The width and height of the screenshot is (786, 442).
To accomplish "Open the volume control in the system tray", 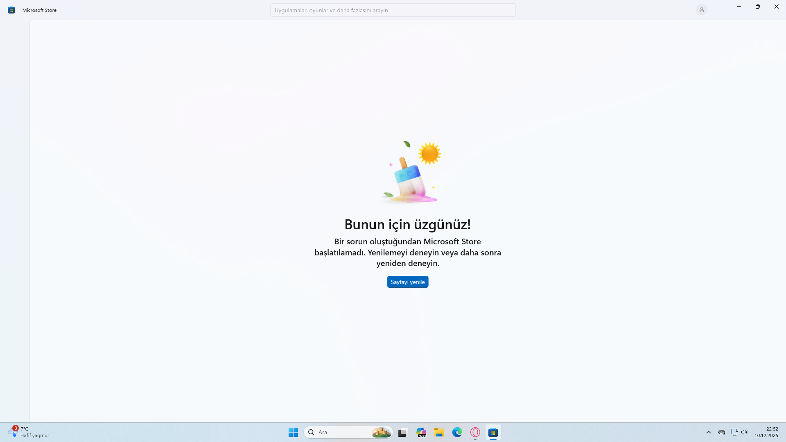I will coord(744,432).
